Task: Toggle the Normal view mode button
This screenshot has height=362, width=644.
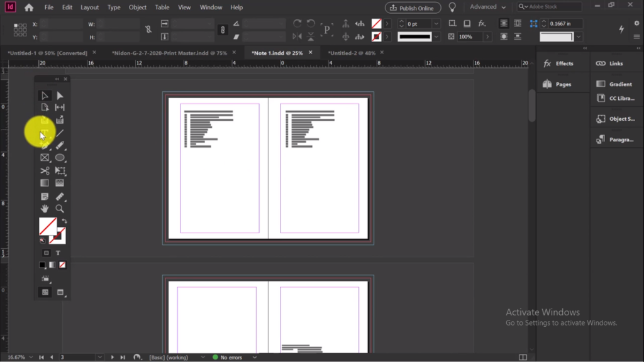Action: point(45,292)
